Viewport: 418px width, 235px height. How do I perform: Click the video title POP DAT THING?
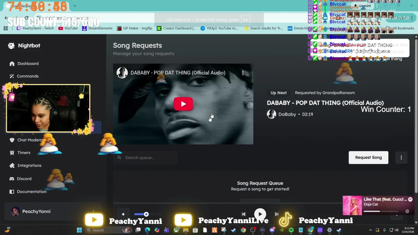(178, 73)
